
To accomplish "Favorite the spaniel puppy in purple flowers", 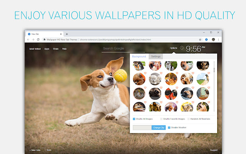I will pos(177,102).
